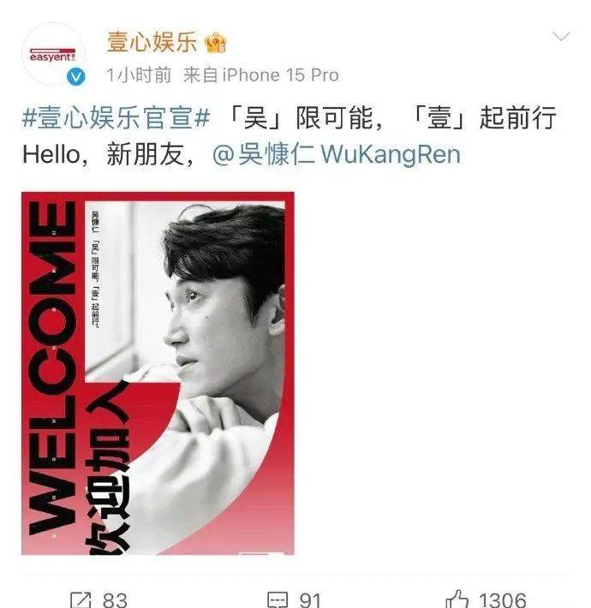Screen dimensions: 591x608
Task: Tap the gold crown membership badge
Action: click(216, 42)
